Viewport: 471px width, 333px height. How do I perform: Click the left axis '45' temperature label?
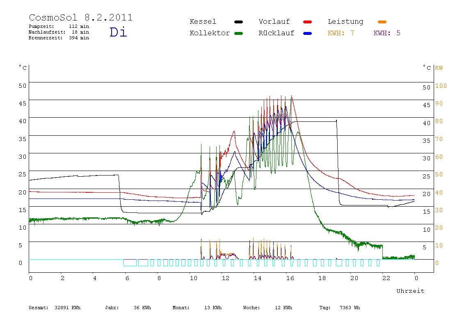tap(23, 103)
